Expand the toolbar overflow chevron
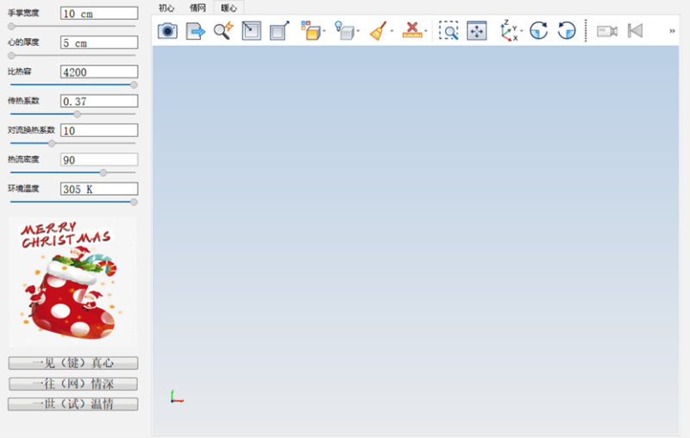The height and width of the screenshot is (438, 690). [672, 31]
